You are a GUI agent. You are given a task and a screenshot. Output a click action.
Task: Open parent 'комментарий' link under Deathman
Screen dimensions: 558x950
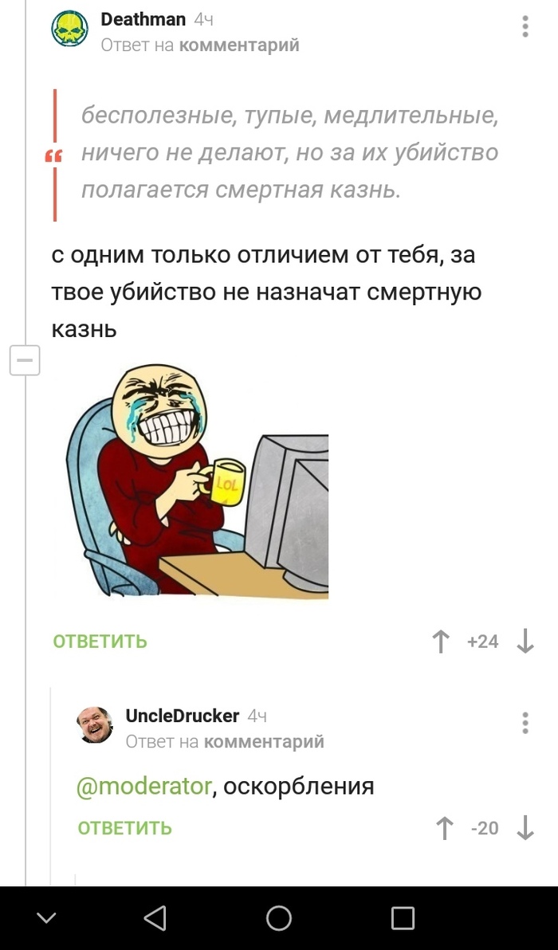[240, 45]
